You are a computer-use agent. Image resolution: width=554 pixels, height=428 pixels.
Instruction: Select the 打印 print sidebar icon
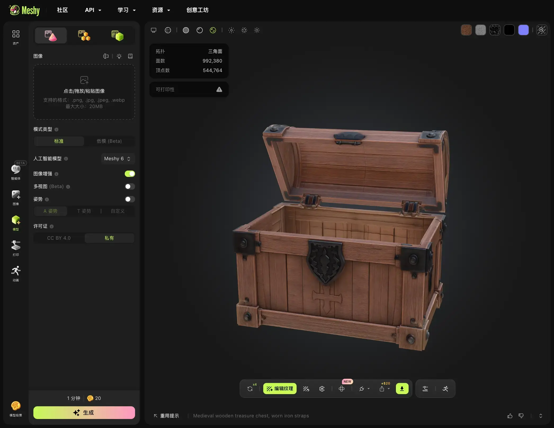[16, 248]
